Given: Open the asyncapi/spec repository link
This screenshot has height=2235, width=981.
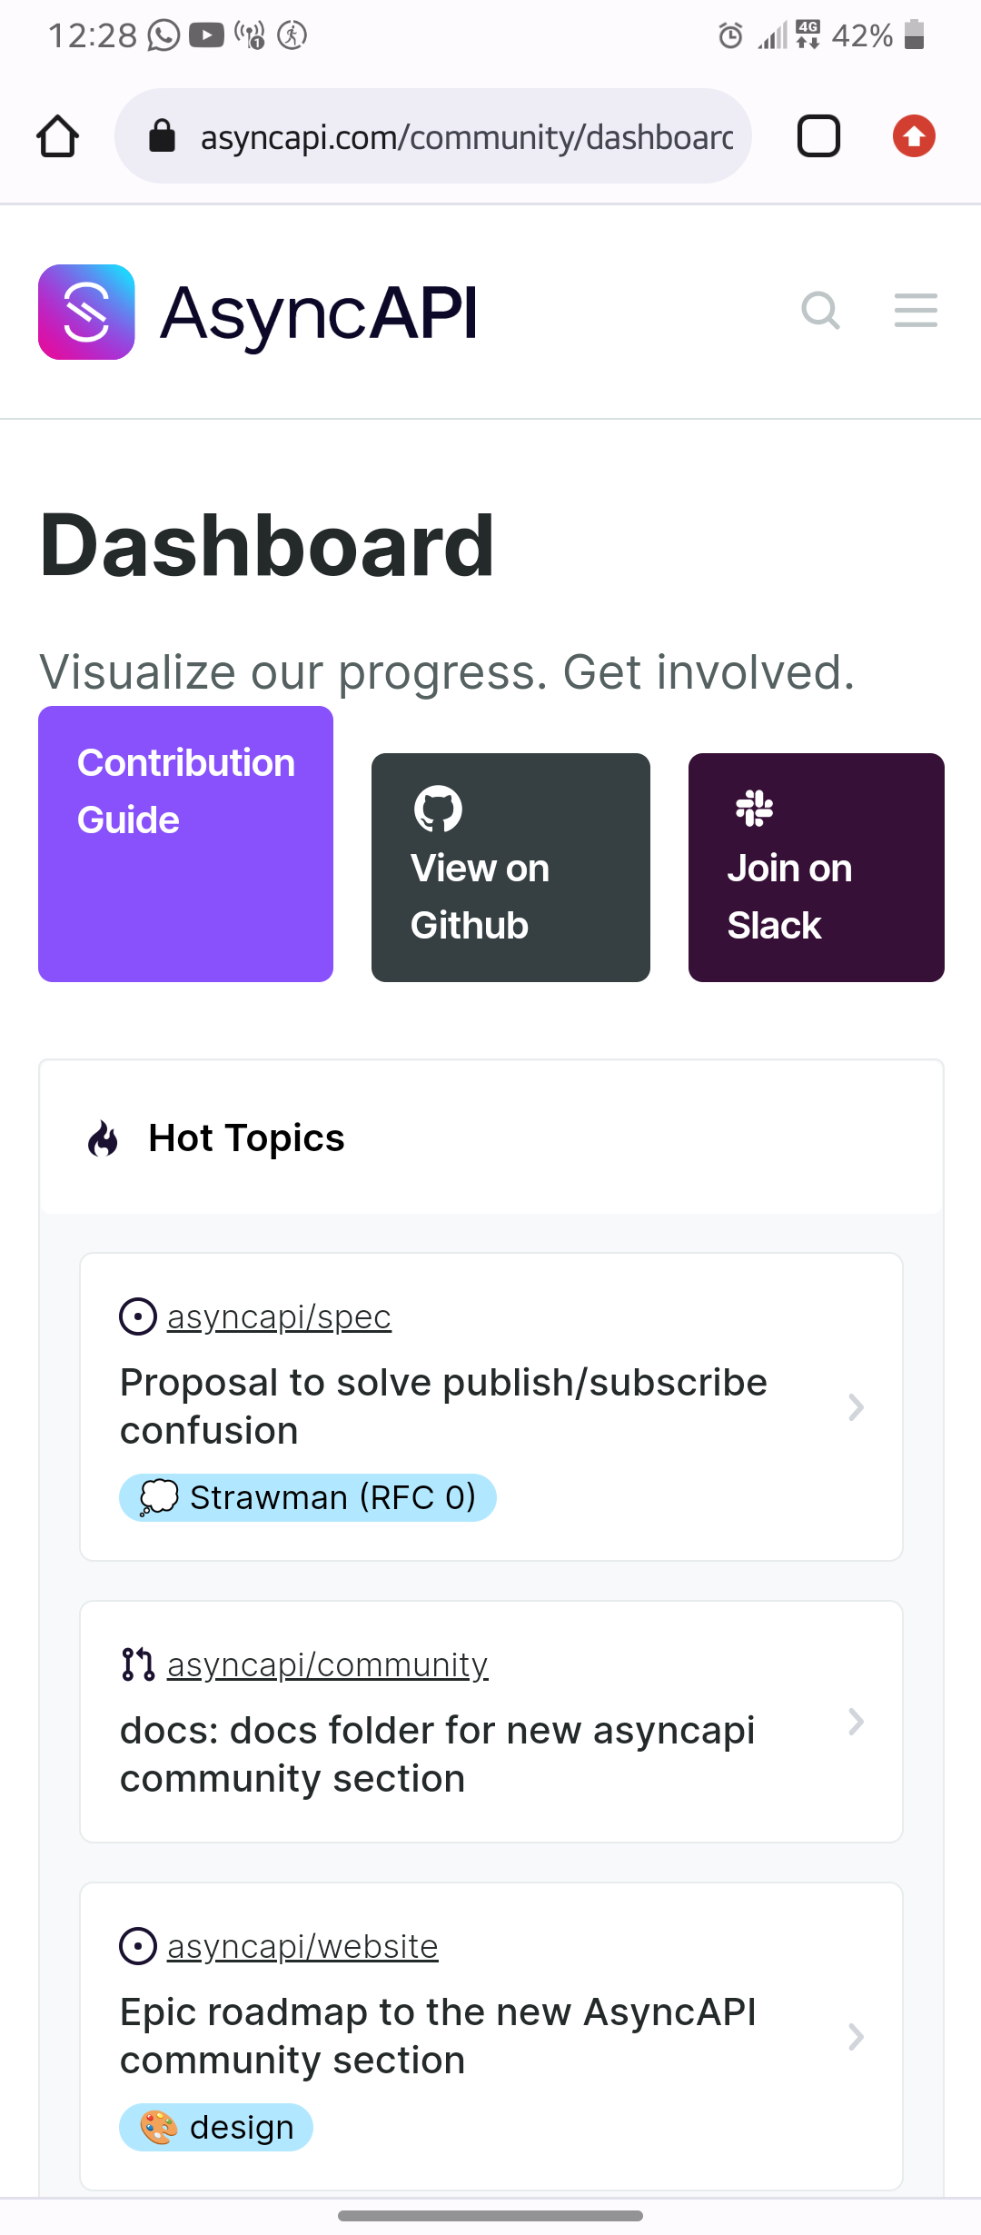Looking at the screenshot, I should click(x=278, y=1316).
